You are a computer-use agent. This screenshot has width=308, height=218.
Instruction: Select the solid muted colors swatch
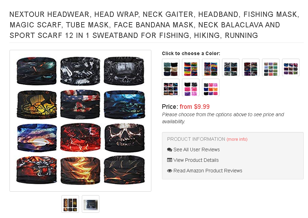[171, 67]
